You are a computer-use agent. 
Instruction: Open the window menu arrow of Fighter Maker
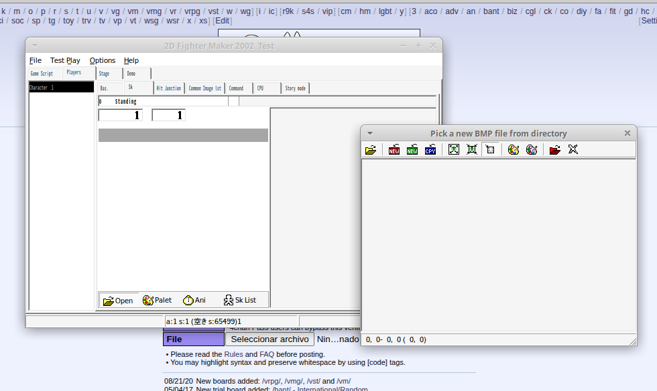[x=35, y=46]
